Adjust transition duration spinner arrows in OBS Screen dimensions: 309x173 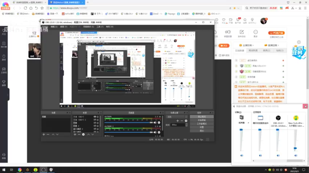click(187, 125)
